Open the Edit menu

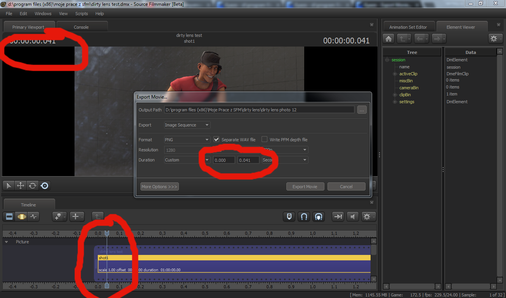click(x=24, y=14)
